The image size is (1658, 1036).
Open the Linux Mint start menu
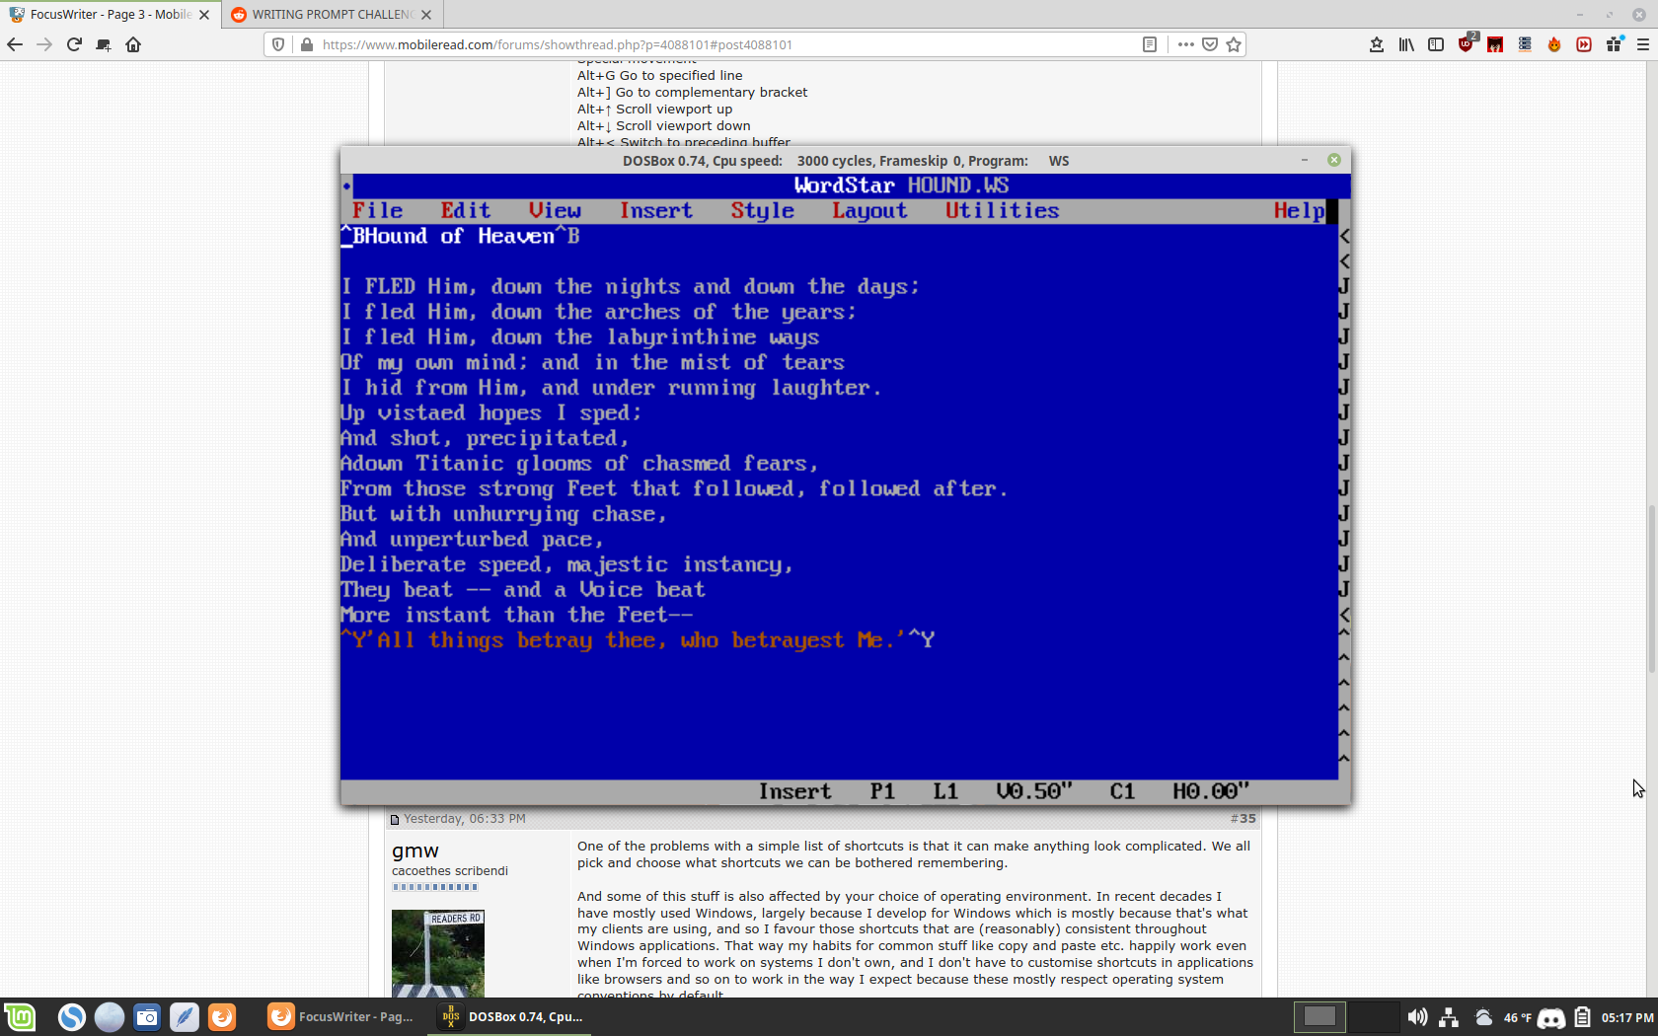tap(20, 1016)
